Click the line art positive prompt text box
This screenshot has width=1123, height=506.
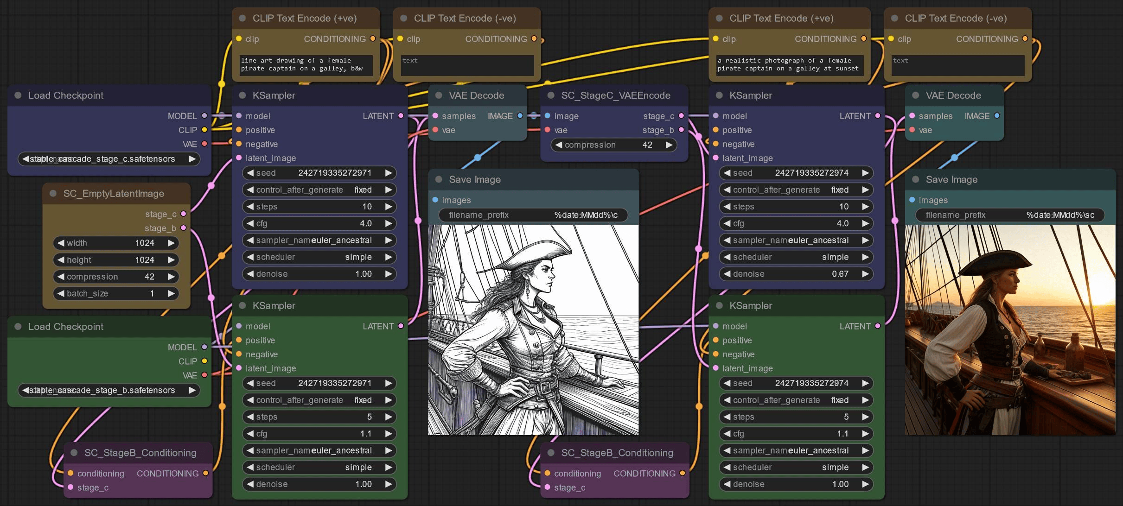point(305,64)
